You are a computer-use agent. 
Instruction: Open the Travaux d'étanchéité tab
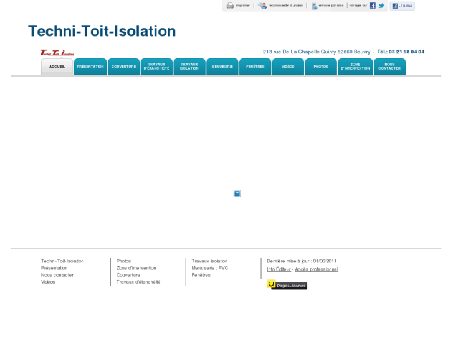pyautogui.click(x=156, y=67)
